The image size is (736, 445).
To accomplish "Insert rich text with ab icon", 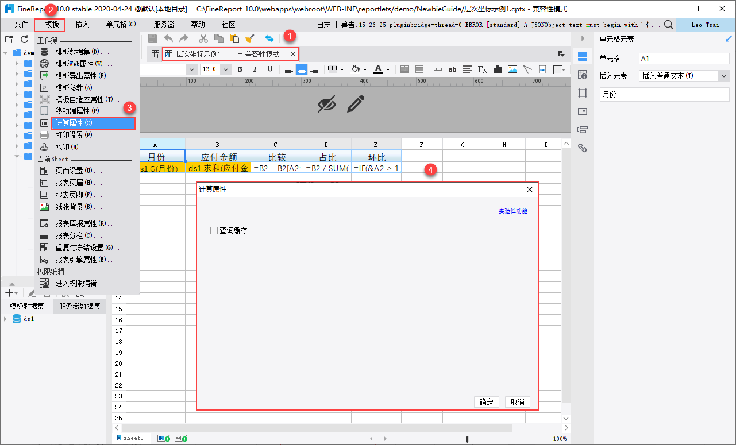I will click(453, 69).
